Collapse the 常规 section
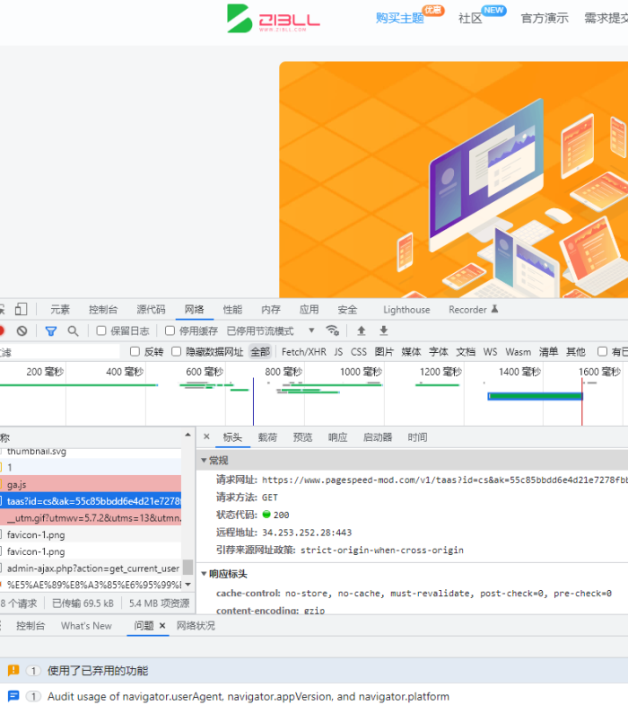Screen dimensions: 628x705 203,460
